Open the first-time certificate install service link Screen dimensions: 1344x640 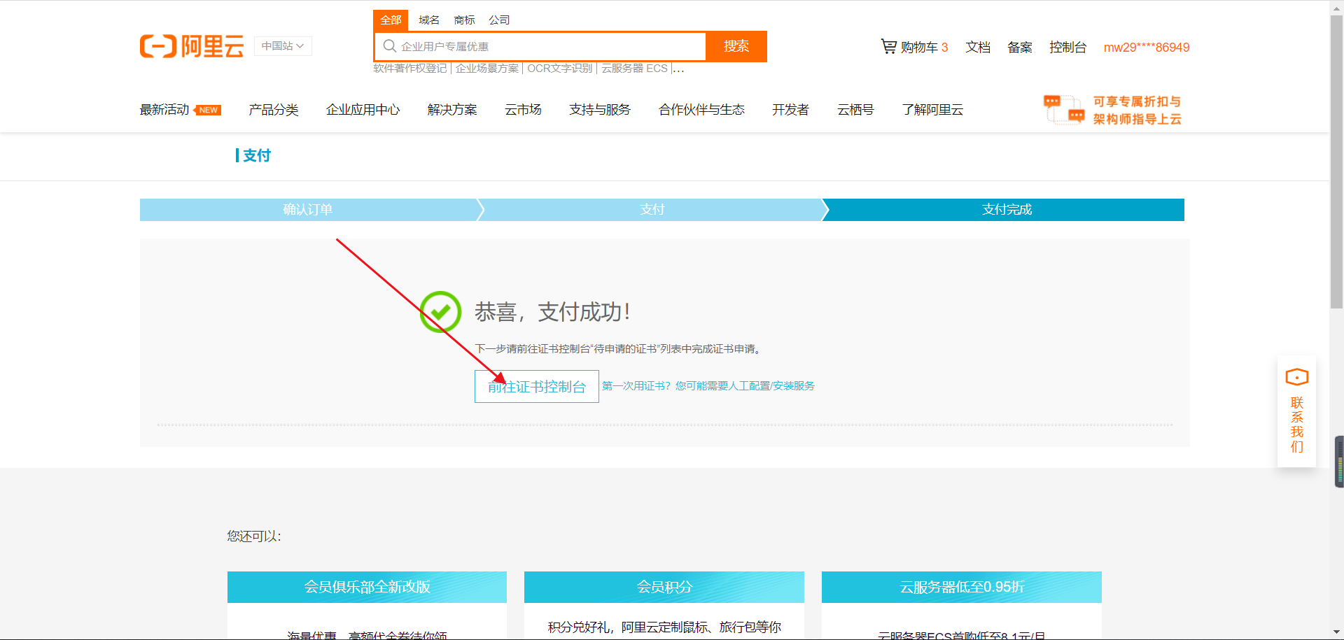pos(708,386)
